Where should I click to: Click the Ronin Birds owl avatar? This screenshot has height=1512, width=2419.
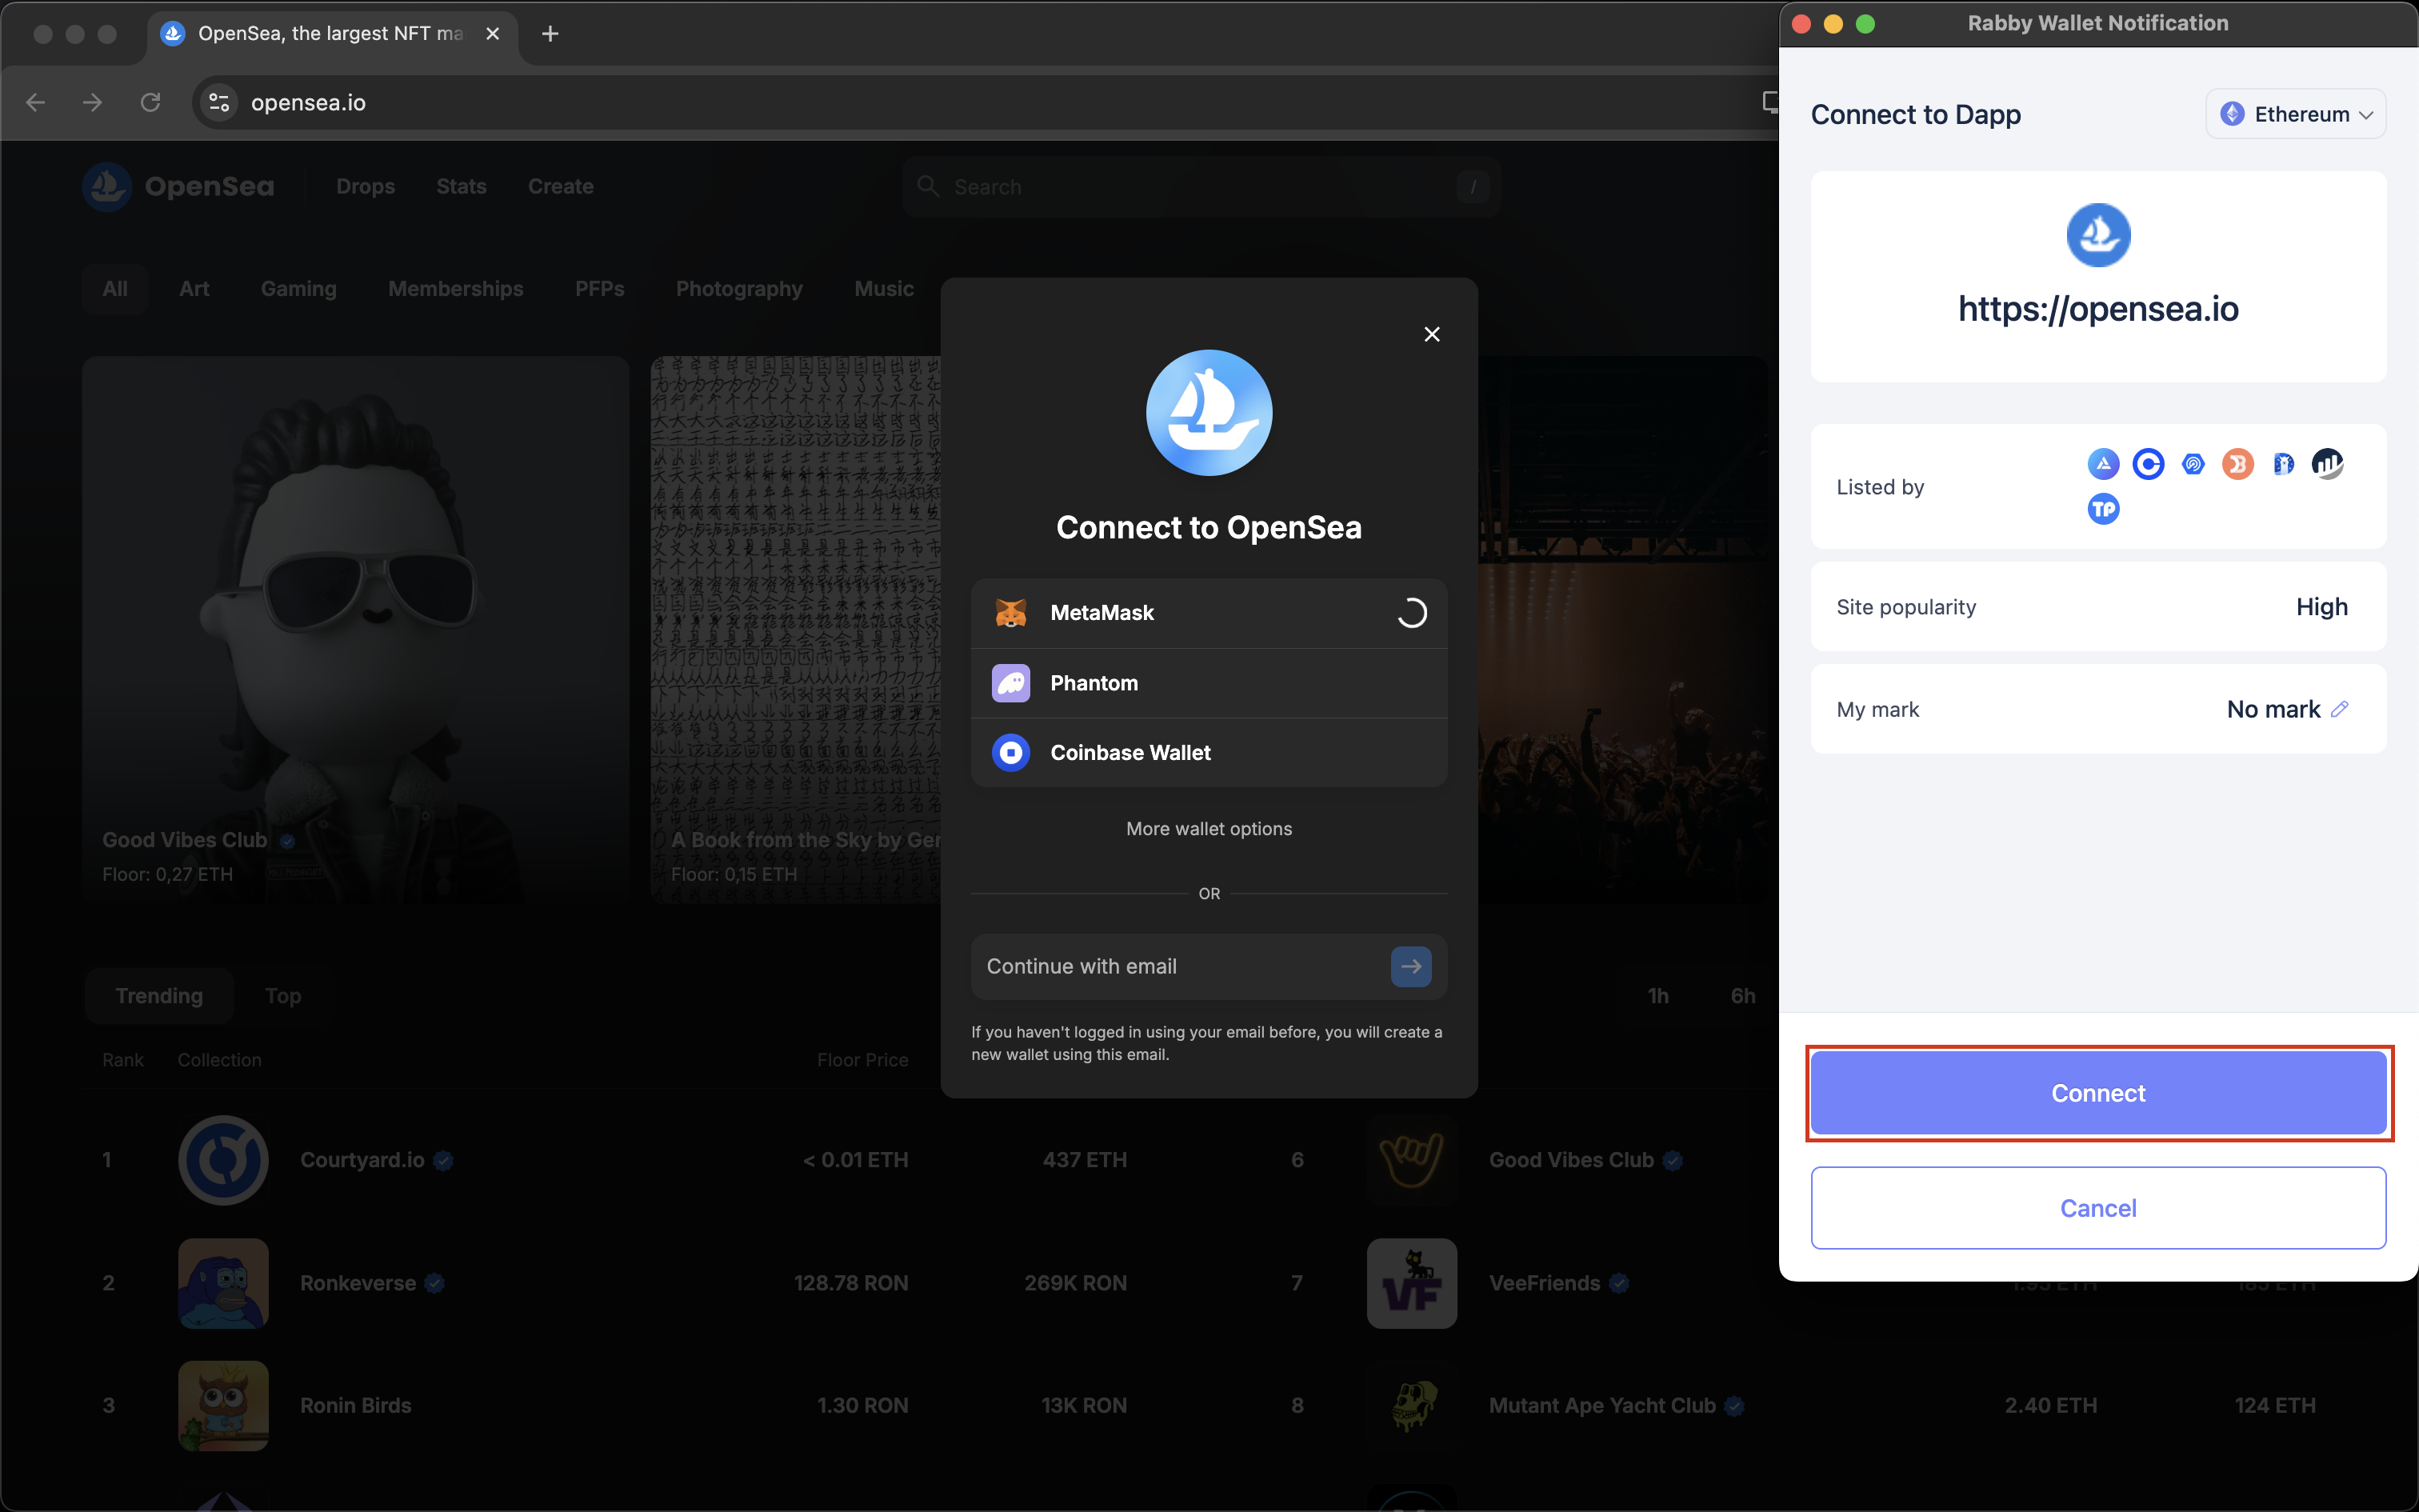pyautogui.click(x=223, y=1405)
